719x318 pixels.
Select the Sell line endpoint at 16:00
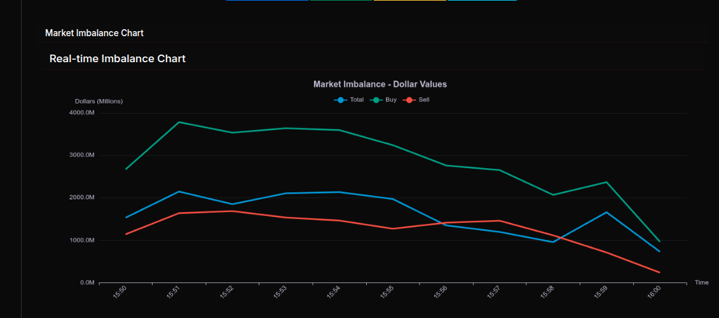(x=659, y=272)
